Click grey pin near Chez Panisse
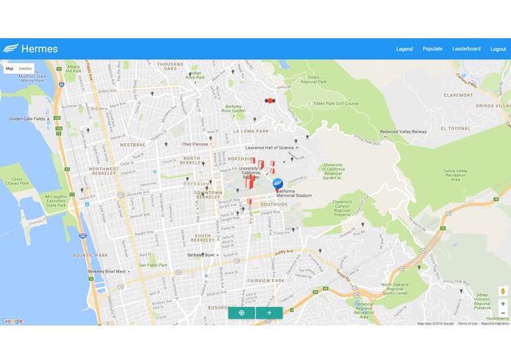This screenshot has height=363, width=511. pyautogui.click(x=210, y=139)
